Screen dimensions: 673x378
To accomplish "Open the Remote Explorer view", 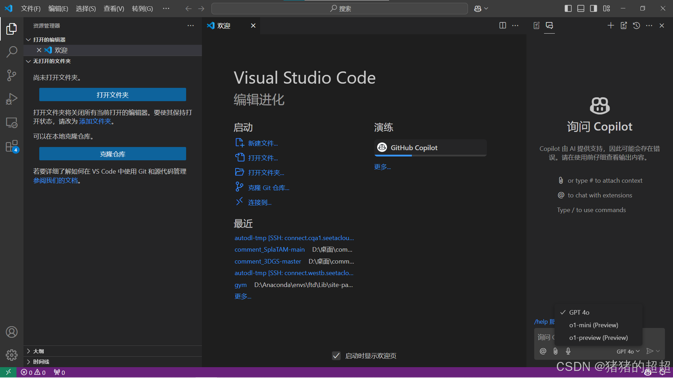I will point(12,123).
